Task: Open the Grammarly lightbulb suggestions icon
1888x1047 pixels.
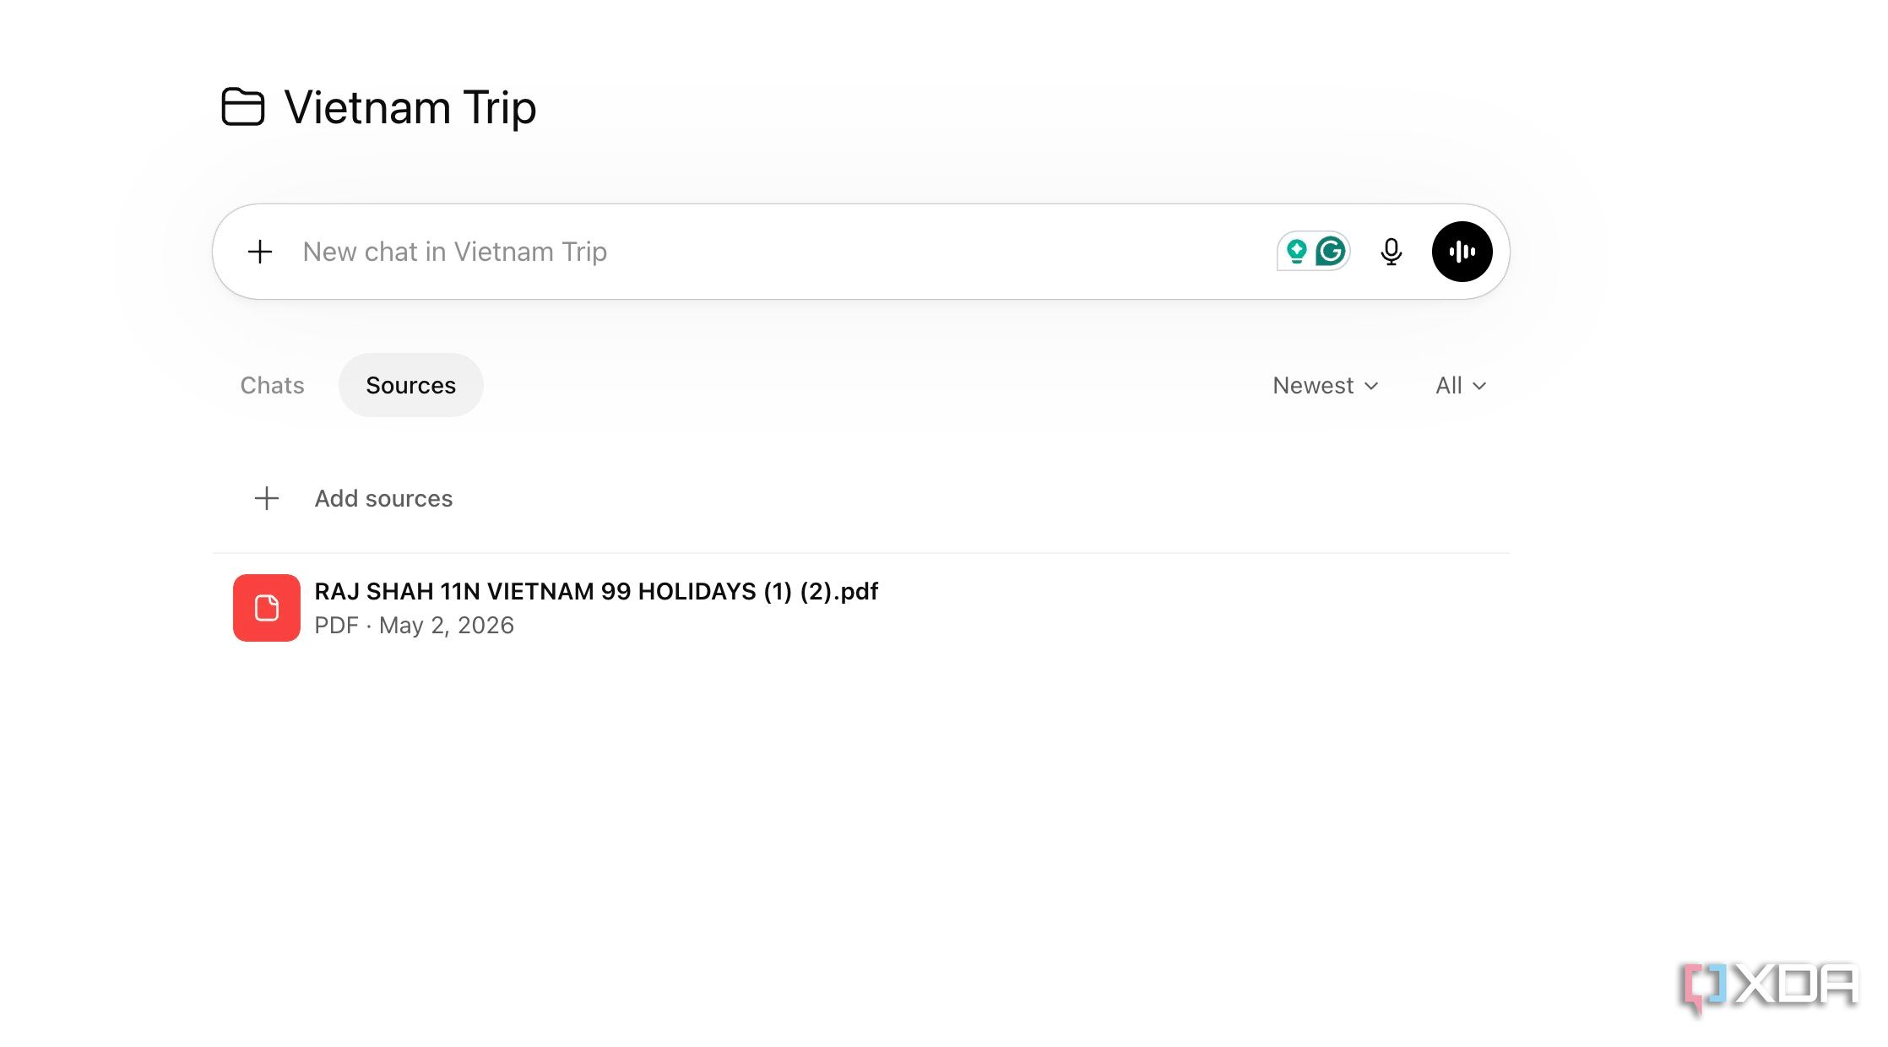Action: click(x=1297, y=252)
